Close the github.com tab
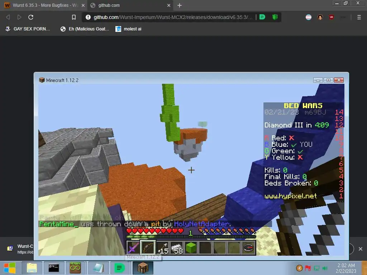 coord(169,5)
